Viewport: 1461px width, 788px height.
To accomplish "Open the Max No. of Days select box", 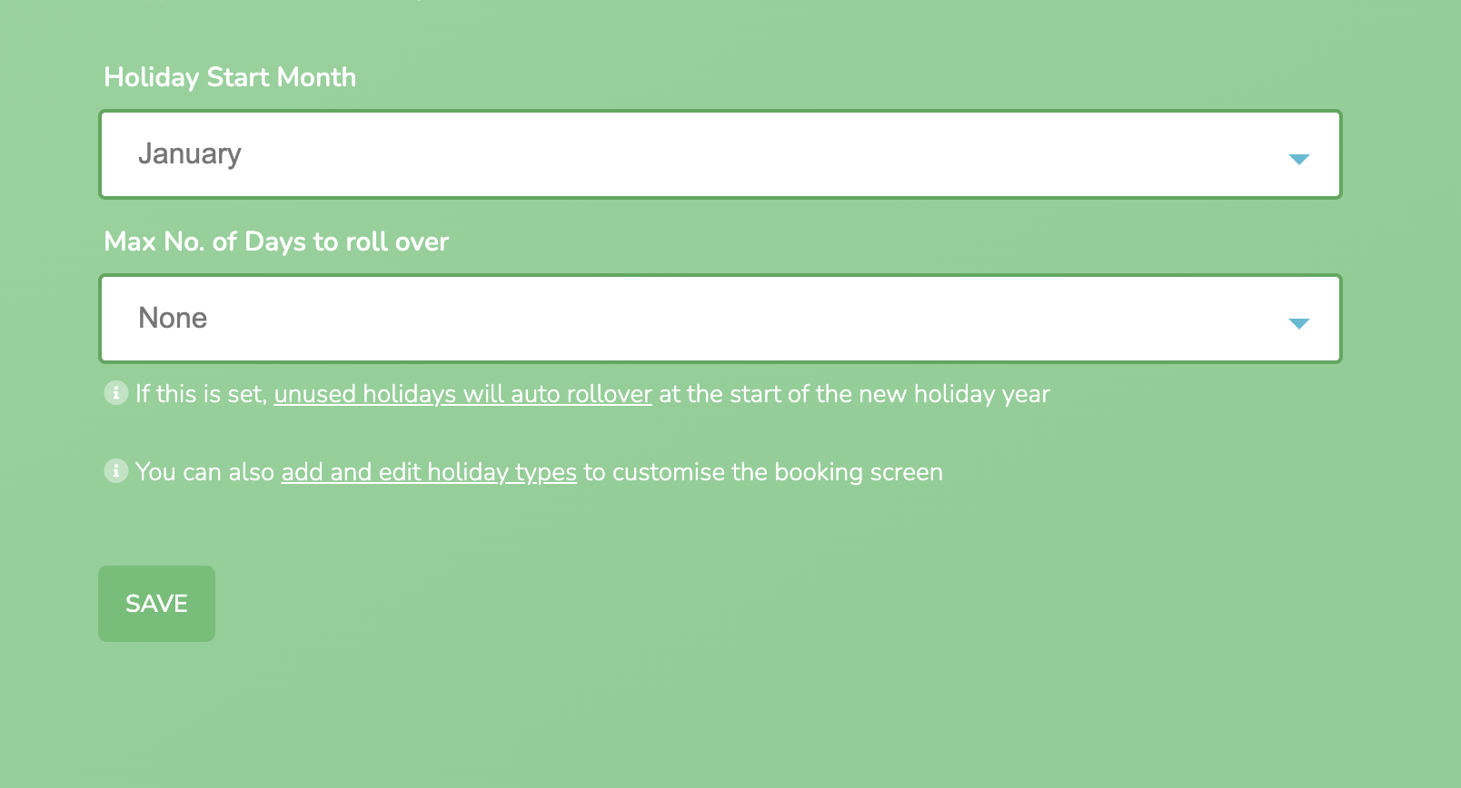I will pos(720,319).
